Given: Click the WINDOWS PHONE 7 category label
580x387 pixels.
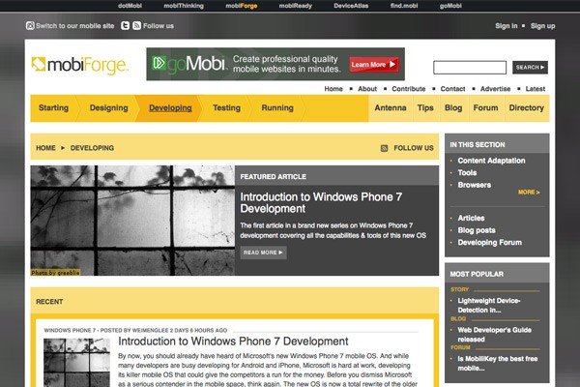Looking at the screenshot, I should pos(70,330).
